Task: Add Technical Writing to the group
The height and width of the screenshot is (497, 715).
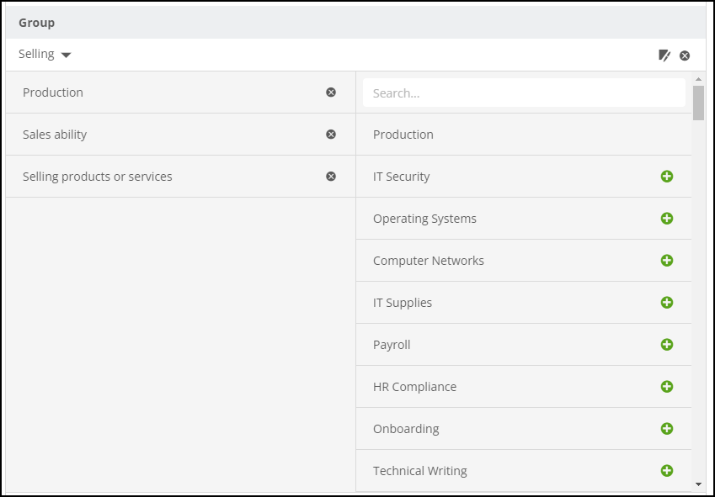Action: pos(667,471)
